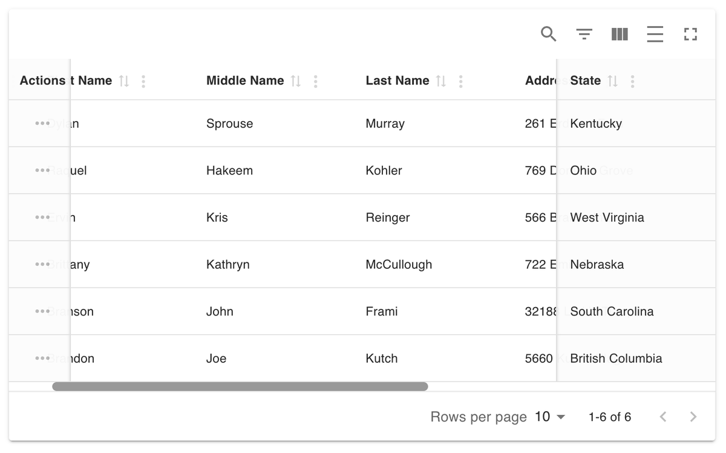Go to previous page arrow
This screenshot has width=726, height=453.
663,417
